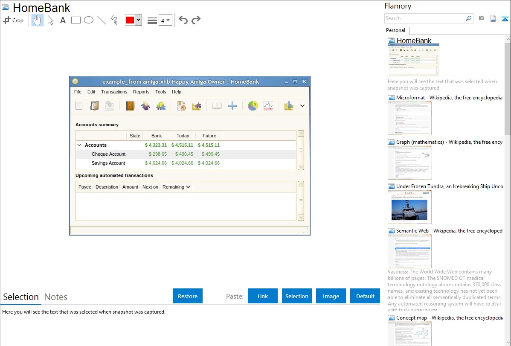Open HomeBank payees via the person icon
511x346 pixels.
(x=145, y=106)
